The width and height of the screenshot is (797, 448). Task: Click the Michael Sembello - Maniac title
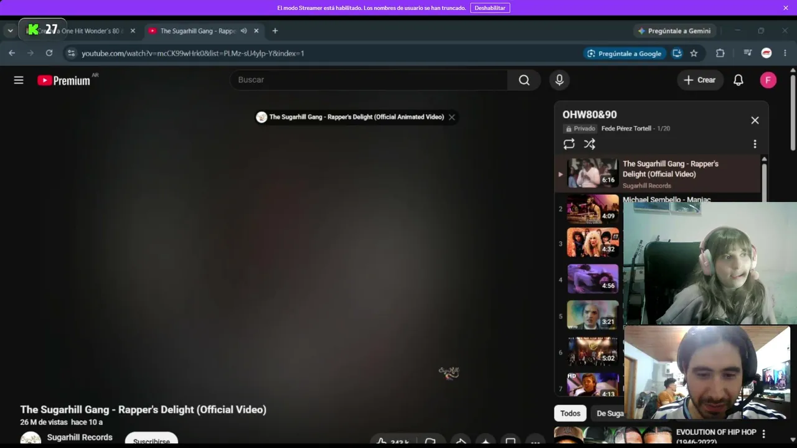click(x=667, y=199)
